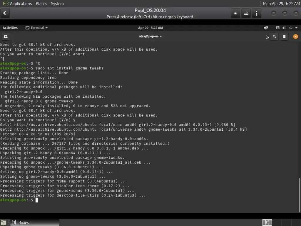Click 'Fetched 68.4 kB in 0s' line

[x=38, y=134]
